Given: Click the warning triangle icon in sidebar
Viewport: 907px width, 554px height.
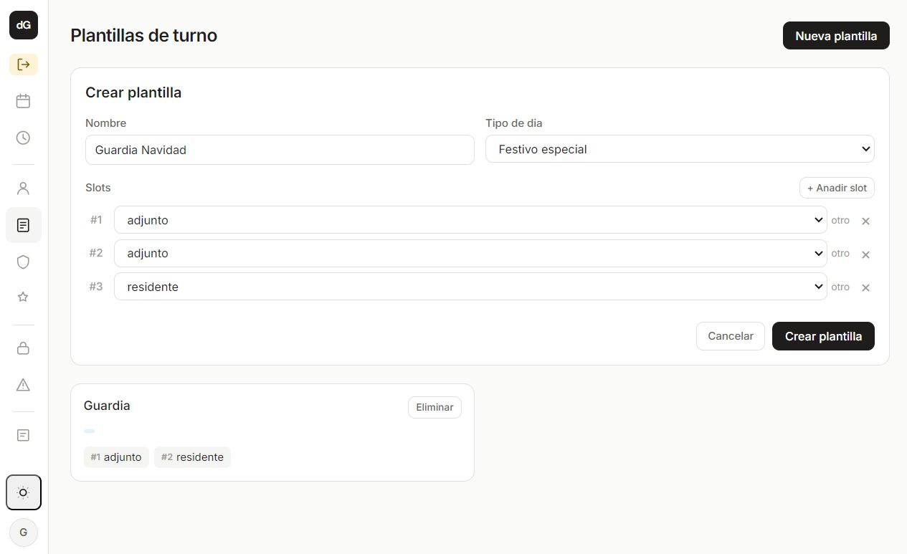Looking at the screenshot, I should [23, 385].
